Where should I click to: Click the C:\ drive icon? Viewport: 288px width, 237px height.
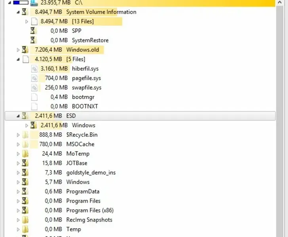[34, 3]
